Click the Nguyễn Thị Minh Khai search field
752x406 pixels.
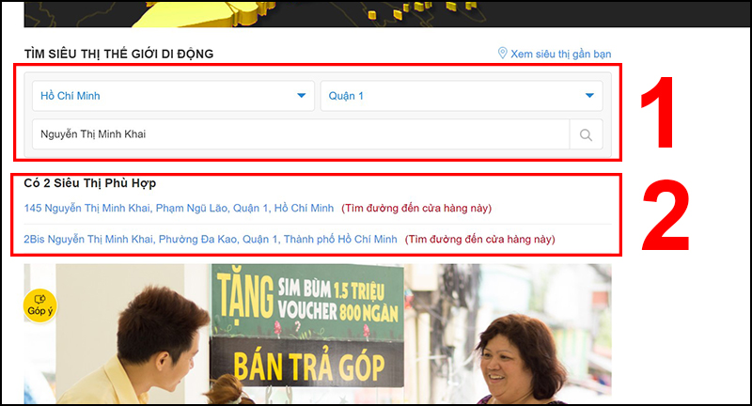coord(301,134)
